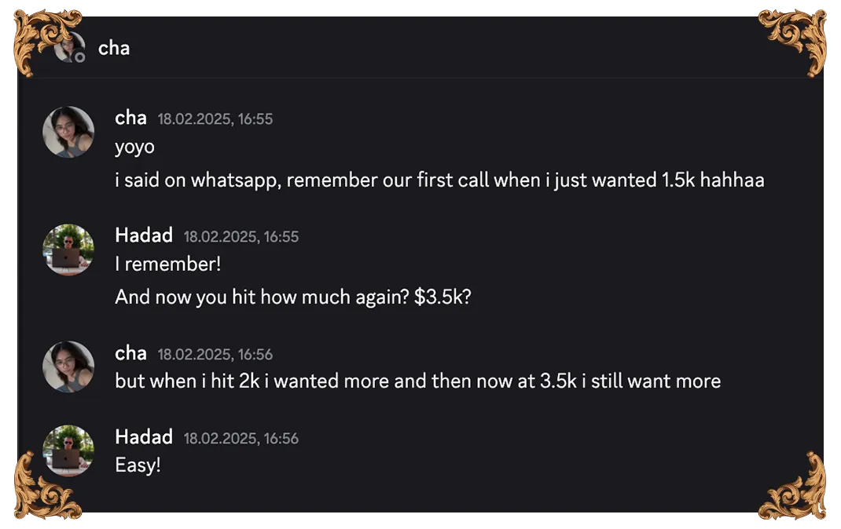
Task: Click Hadad's avatar beside the "Easy!" message
Action: (68, 451)
